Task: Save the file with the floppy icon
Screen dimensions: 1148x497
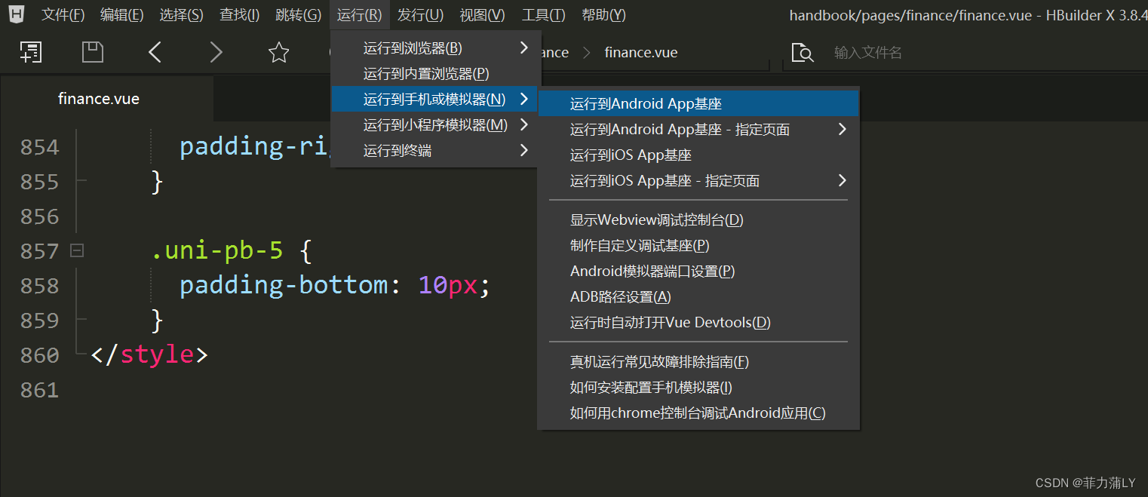Action: click(x=92, y=52)
